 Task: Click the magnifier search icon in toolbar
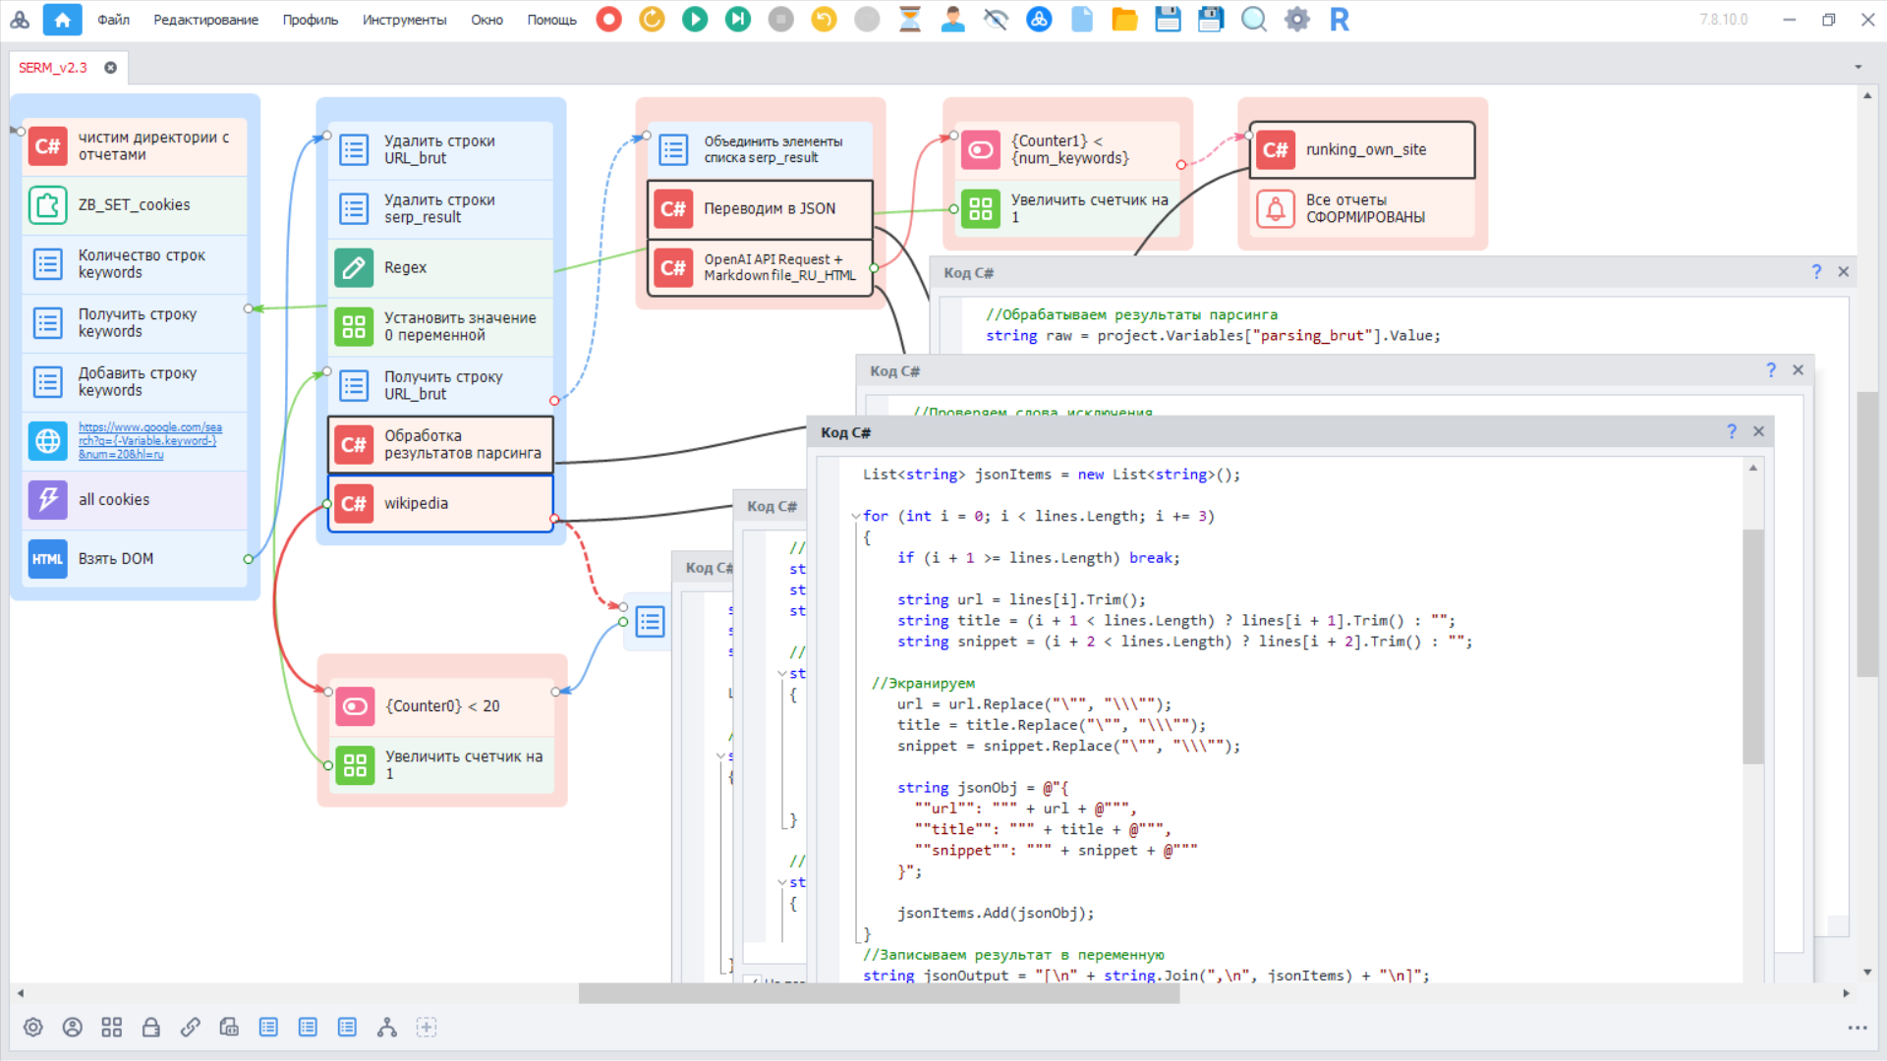pos(1254,19)
